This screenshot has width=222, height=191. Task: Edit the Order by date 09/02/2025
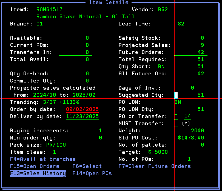tap(82, 109)
